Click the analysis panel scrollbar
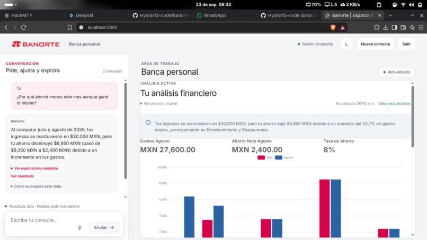 (413, 117)
